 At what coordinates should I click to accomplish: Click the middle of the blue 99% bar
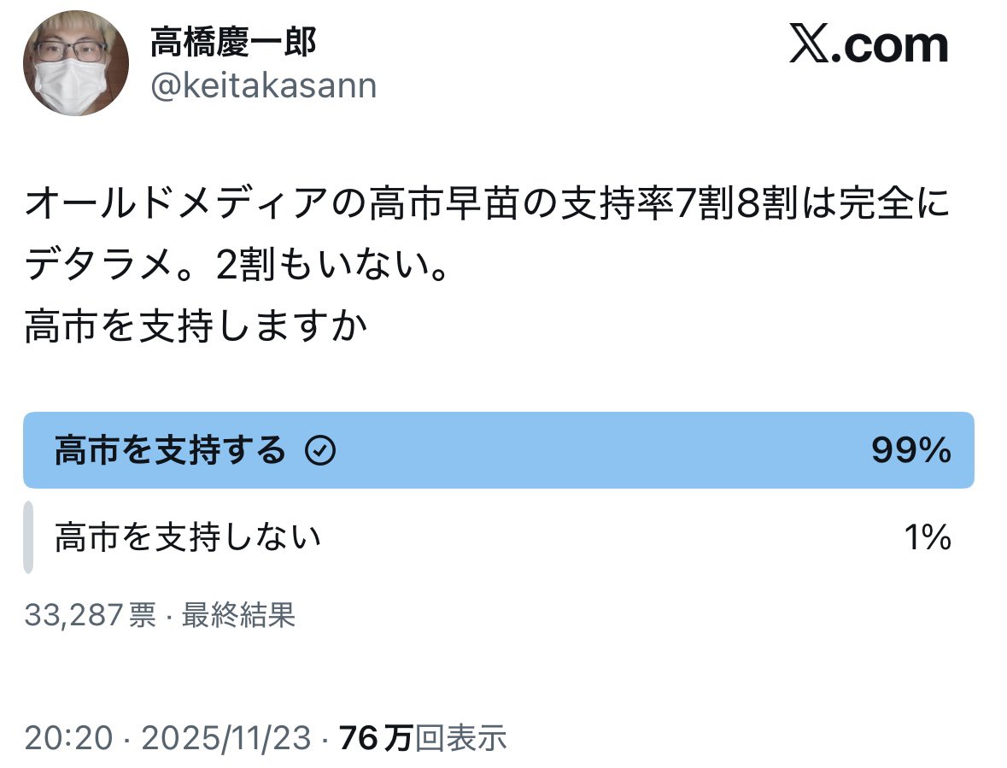(x=498, y=450)
